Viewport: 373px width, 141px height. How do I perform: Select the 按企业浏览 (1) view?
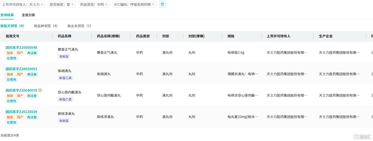click(x=79, y=26)
